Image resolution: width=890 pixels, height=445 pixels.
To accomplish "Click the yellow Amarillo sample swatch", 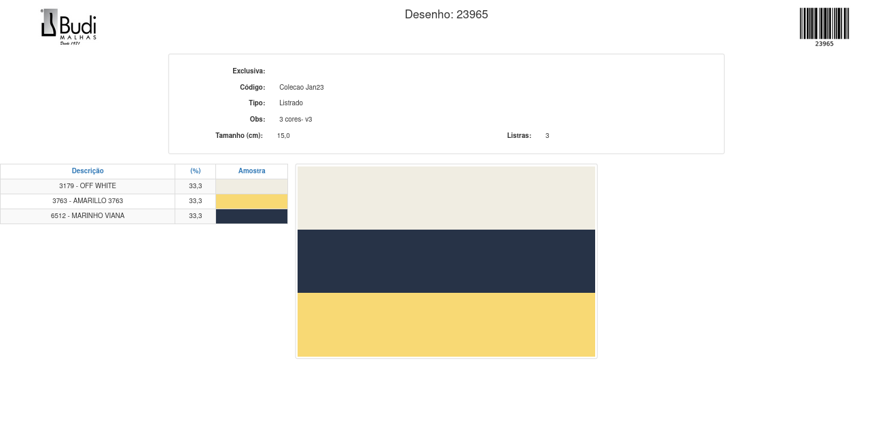I will 251,201.
